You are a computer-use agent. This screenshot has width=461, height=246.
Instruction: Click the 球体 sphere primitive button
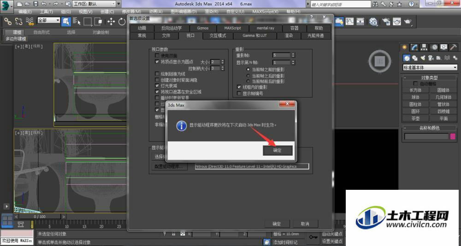(415, 97)
